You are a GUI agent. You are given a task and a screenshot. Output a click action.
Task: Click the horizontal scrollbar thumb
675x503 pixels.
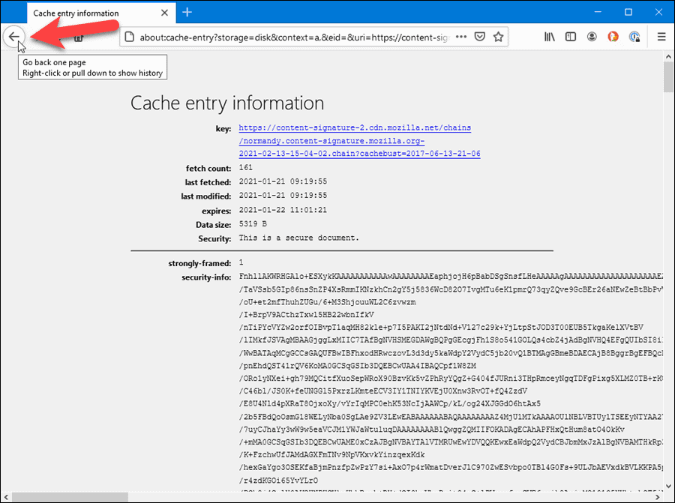pyautogui.click(x=70, y=497)
